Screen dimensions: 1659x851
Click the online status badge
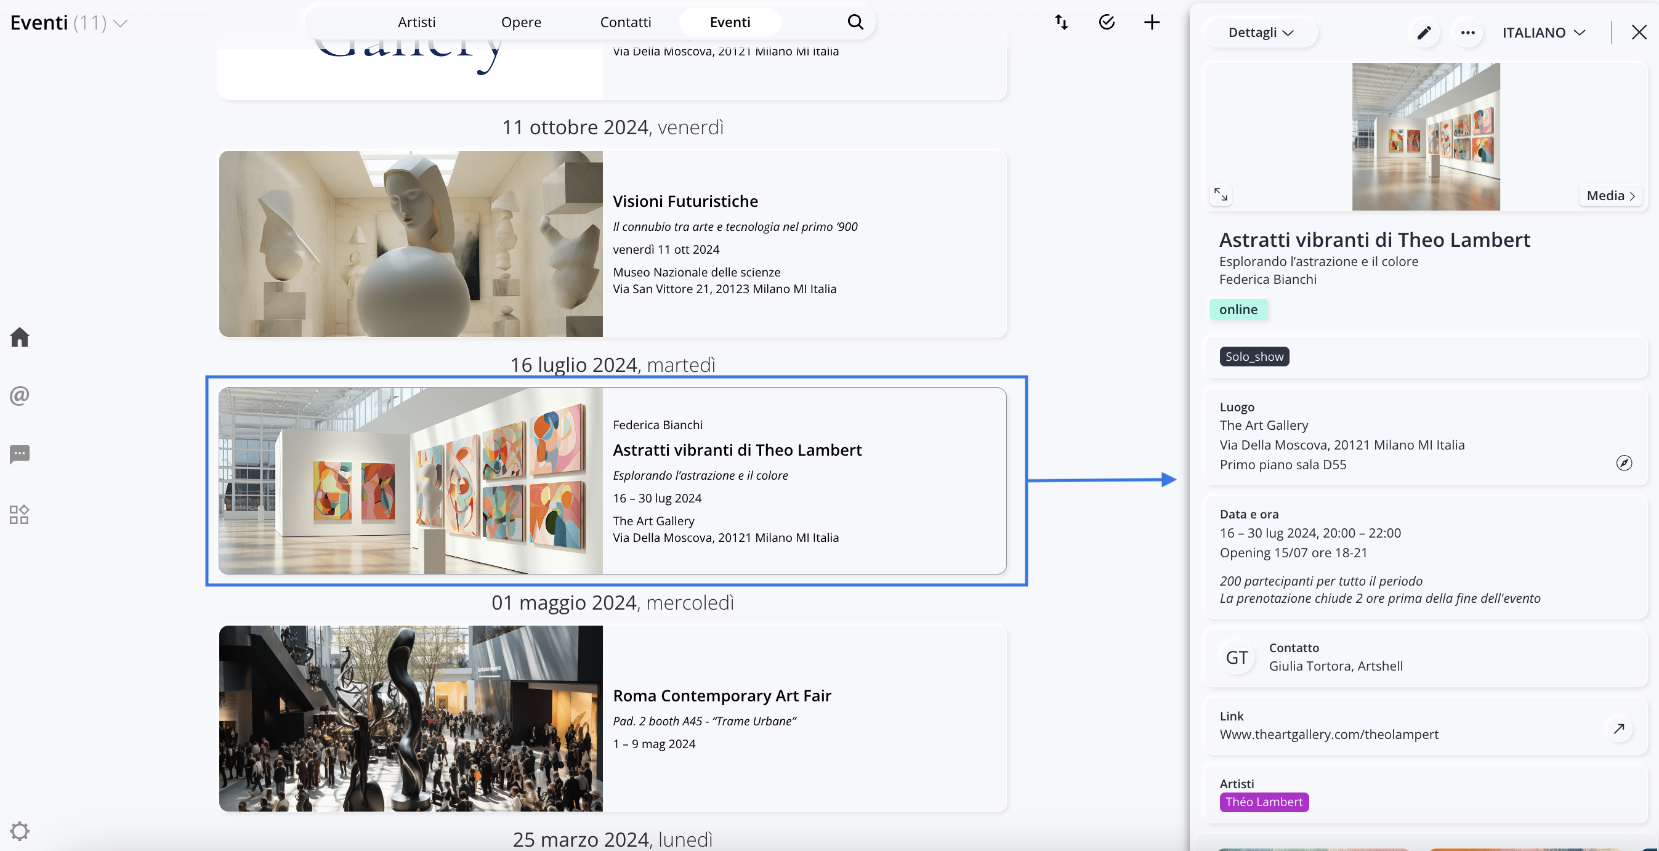pos(1238,309)
